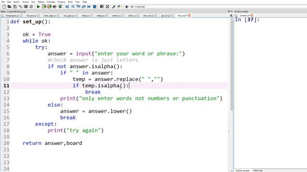Click the Run file green arrow
307x172 pixels.
click(38, 7)
